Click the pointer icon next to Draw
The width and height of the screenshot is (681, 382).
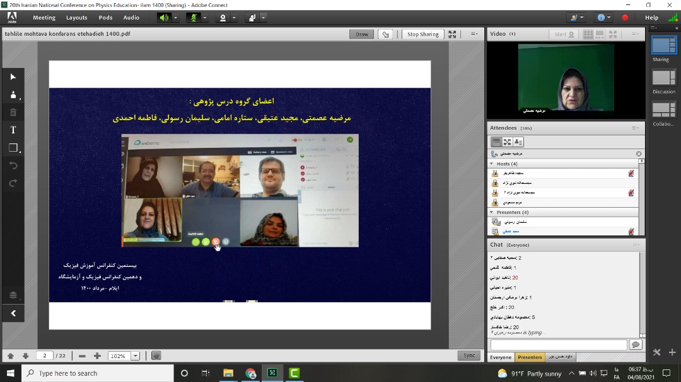tap(385, 34)
